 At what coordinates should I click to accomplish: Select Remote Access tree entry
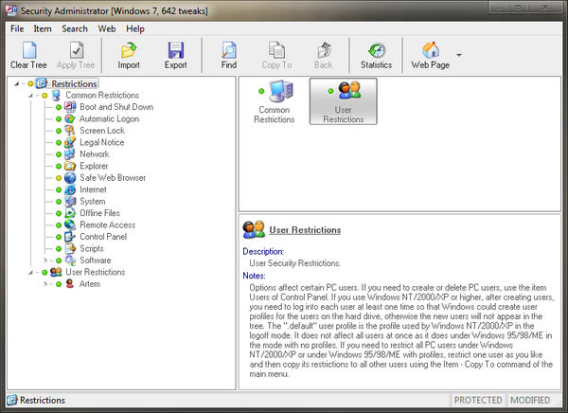pyautogui.click(x=109, y=224)
